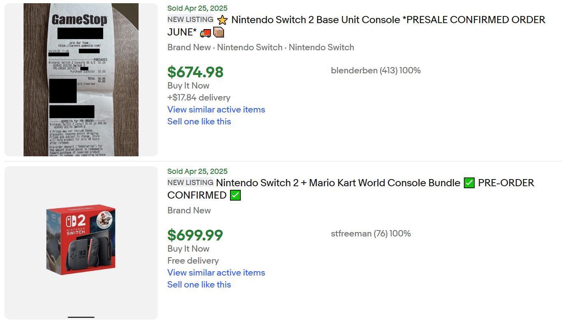
Task: Open Switch 2 Mario Kart World Bundle listing
Action: (x=338, y=183)
